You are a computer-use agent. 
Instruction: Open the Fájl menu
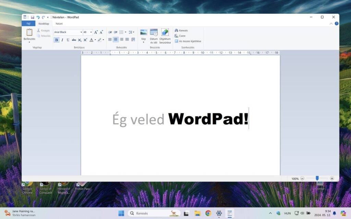tap(28, 24)
